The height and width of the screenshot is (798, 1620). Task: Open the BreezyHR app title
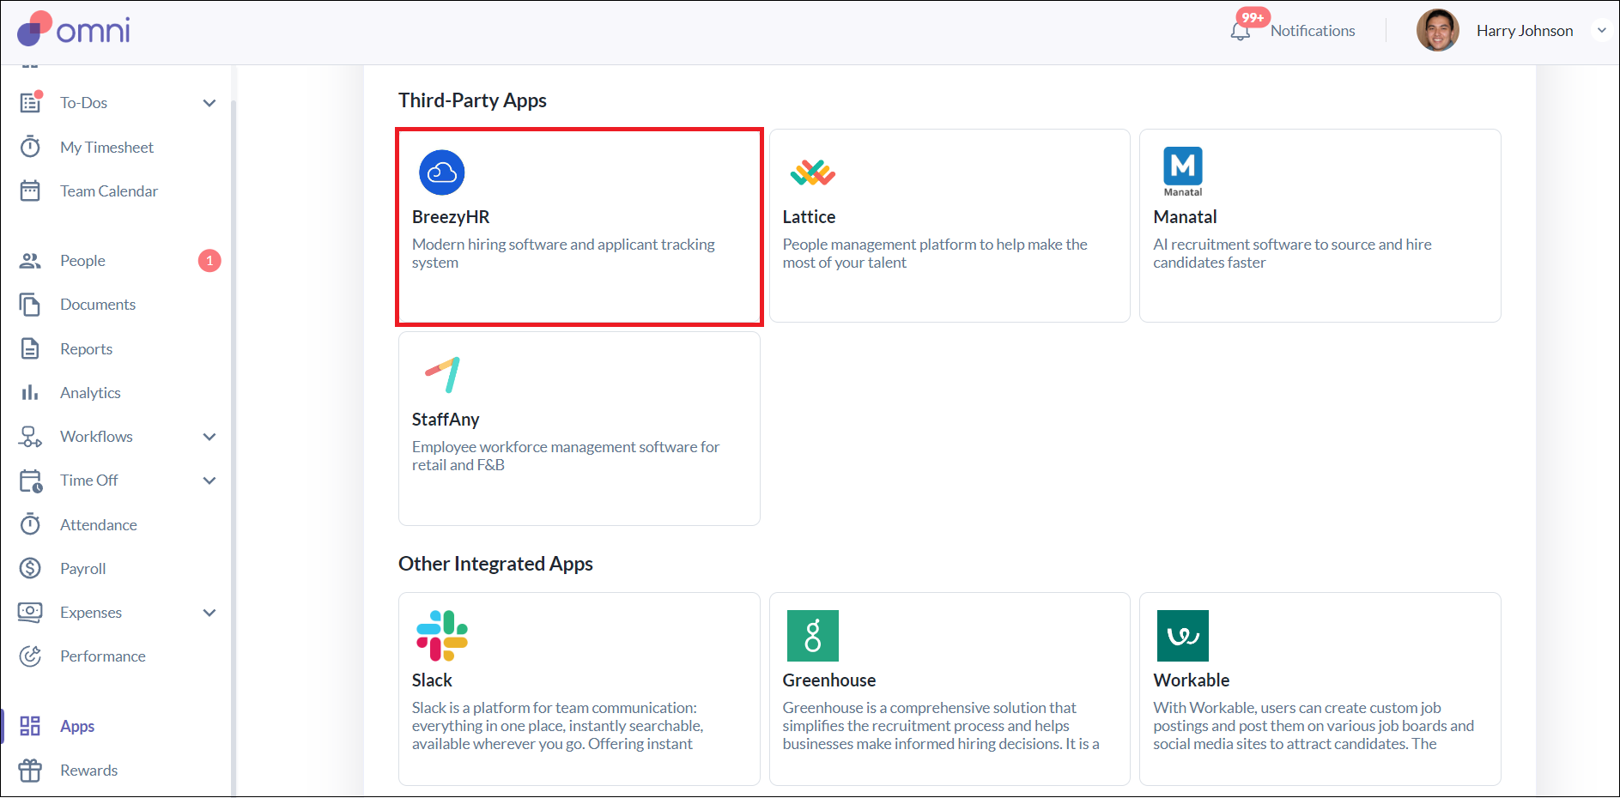[x=451, y=217]
